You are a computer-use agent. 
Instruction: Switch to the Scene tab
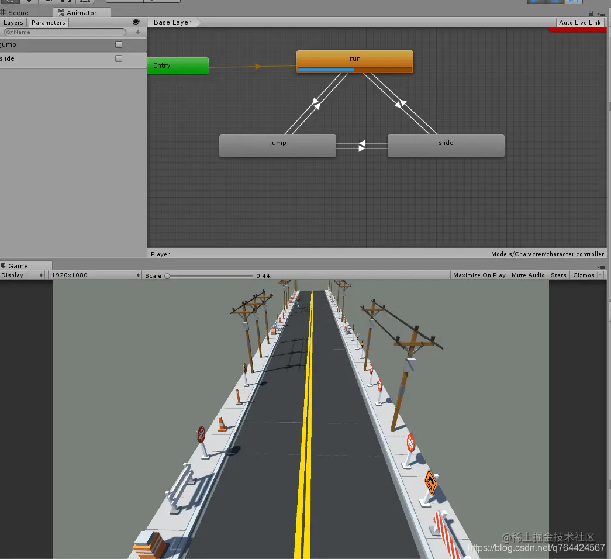[x=16, y=13]
